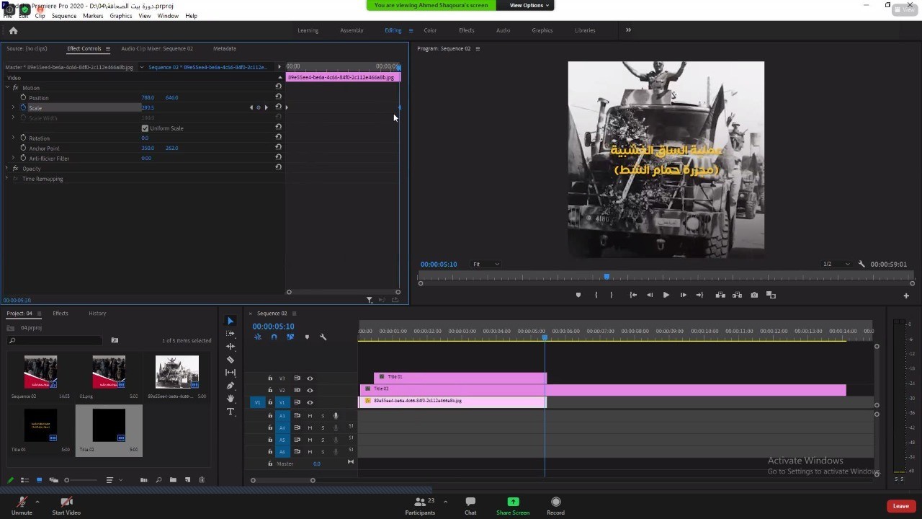
Task: Select the Type tool
Action: [230, 412]
